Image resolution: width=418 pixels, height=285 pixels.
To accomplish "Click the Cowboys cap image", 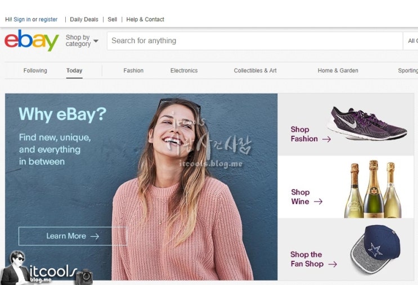I will 375,249.
